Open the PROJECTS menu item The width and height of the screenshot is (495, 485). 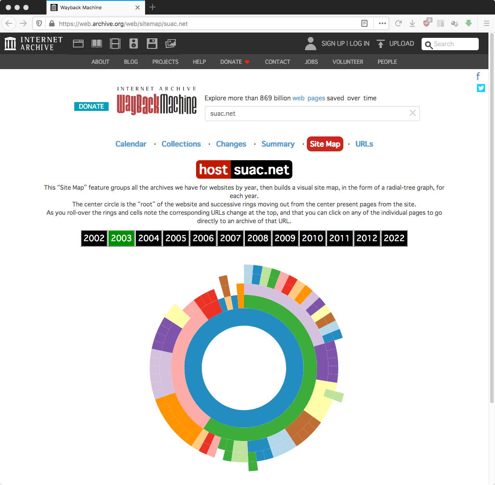coord(165,62)
